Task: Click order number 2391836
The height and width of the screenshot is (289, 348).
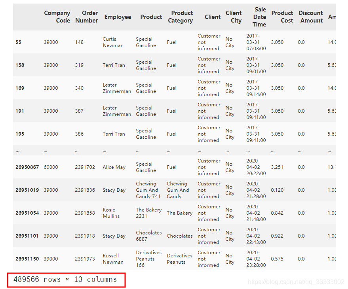Action: pyautogui.click(x=85, y=190)
